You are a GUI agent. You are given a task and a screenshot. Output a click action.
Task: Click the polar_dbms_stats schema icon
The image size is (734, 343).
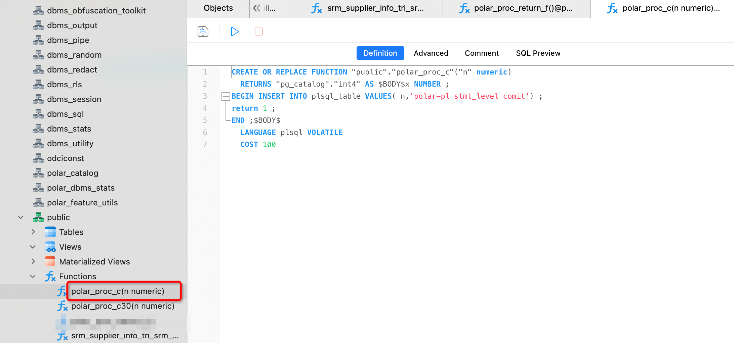[38, 188]
